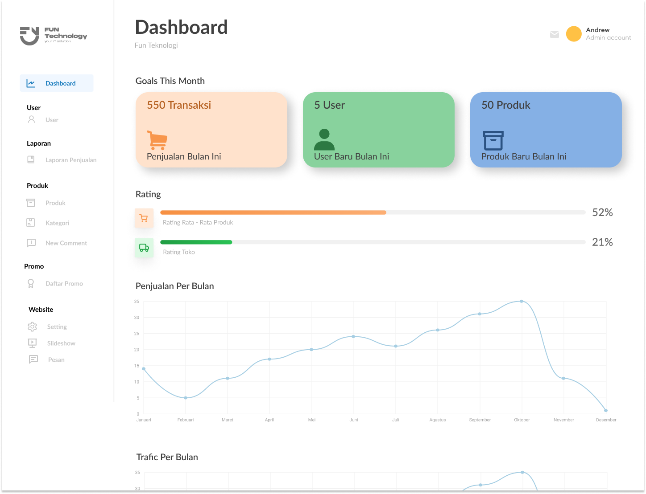Click the green truck Rating Toko icon
Viewport: 646px width, 494px height.
[144, 248]
